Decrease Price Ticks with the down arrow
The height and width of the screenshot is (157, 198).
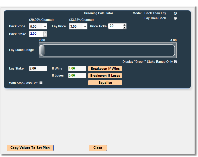click(x=124, y=28)
